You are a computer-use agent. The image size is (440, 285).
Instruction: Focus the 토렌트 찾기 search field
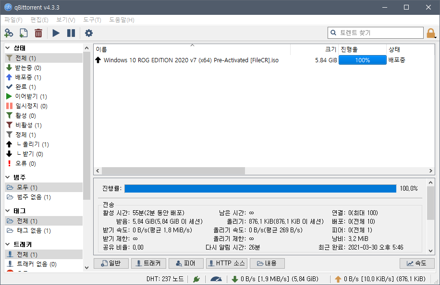point(376,33)
